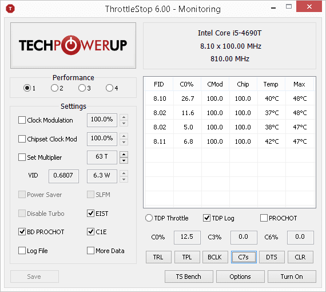Click the 42°C temperature cell
This screenshot has height=292, width=326.
tap(272, 141)
